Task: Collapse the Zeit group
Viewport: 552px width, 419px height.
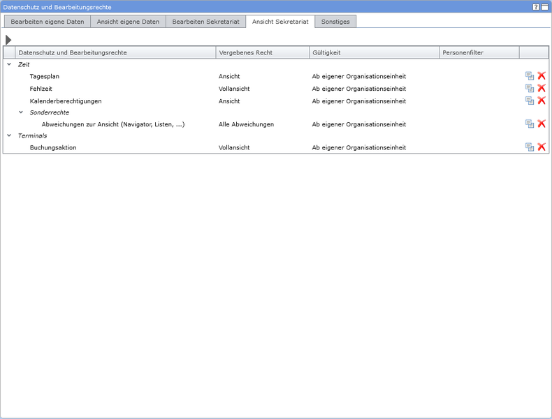Action: 9,64
